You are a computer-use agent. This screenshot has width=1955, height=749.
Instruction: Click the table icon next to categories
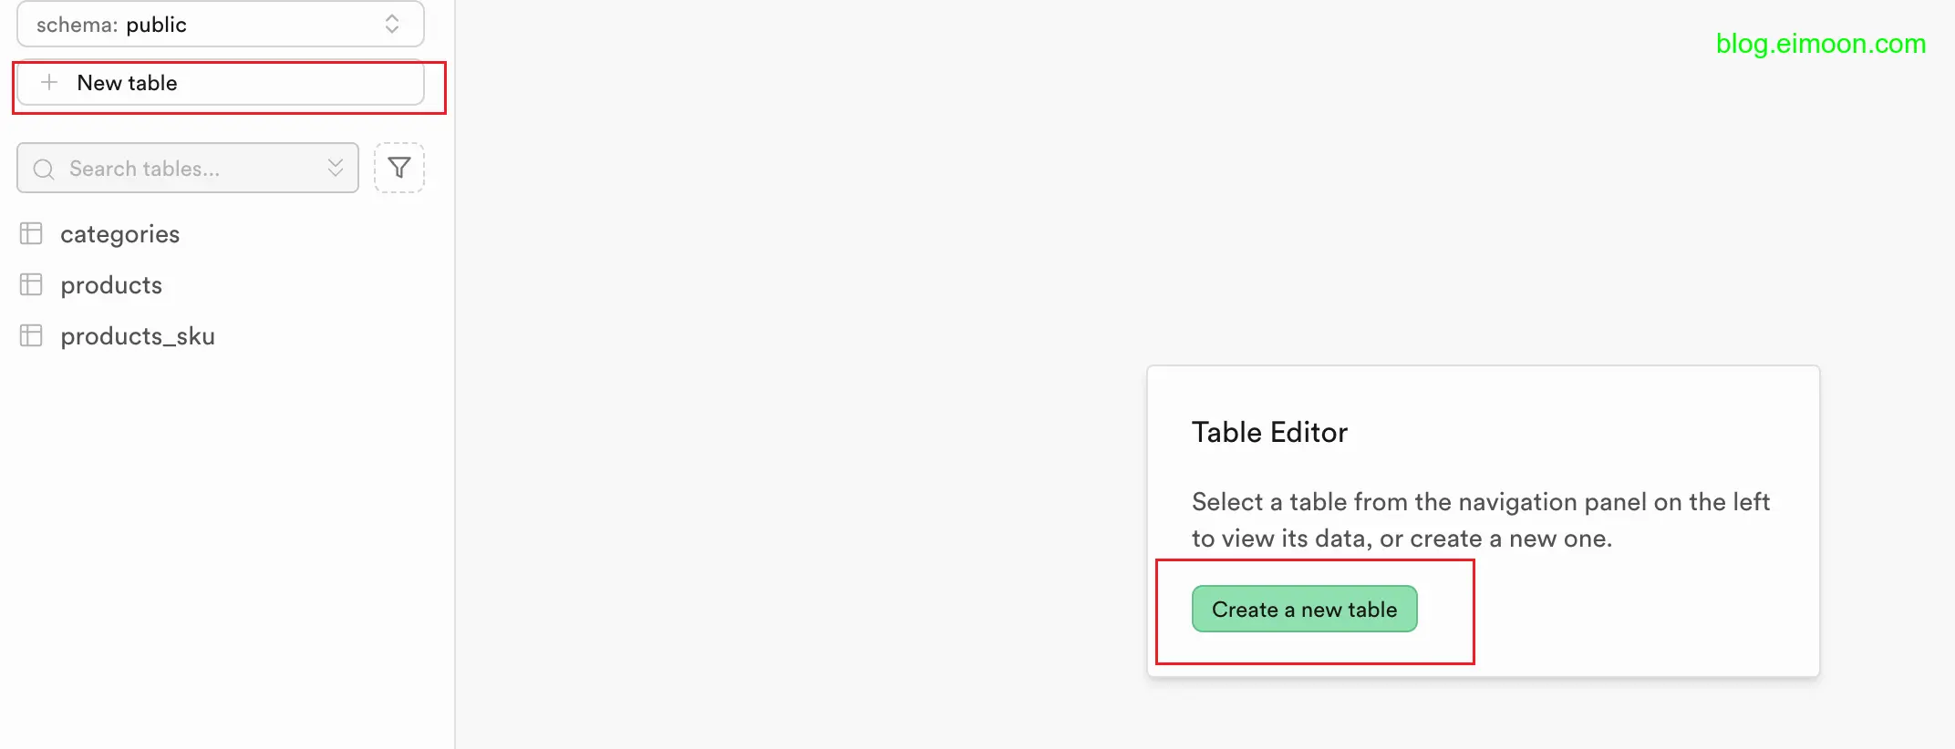click(31, 234)
